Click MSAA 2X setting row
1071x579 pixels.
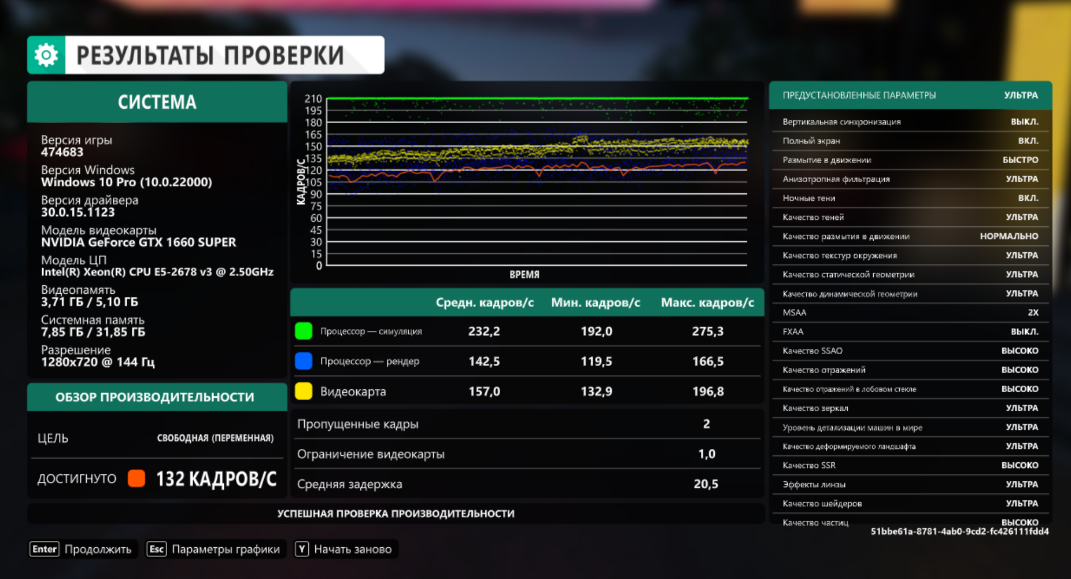tap(910, 312)
